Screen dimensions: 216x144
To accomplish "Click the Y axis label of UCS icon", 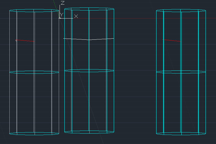I will [61, 14].
